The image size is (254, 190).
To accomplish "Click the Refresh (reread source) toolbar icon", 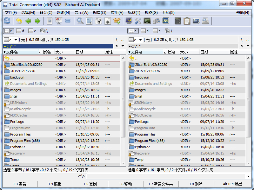I will point(7,21).
